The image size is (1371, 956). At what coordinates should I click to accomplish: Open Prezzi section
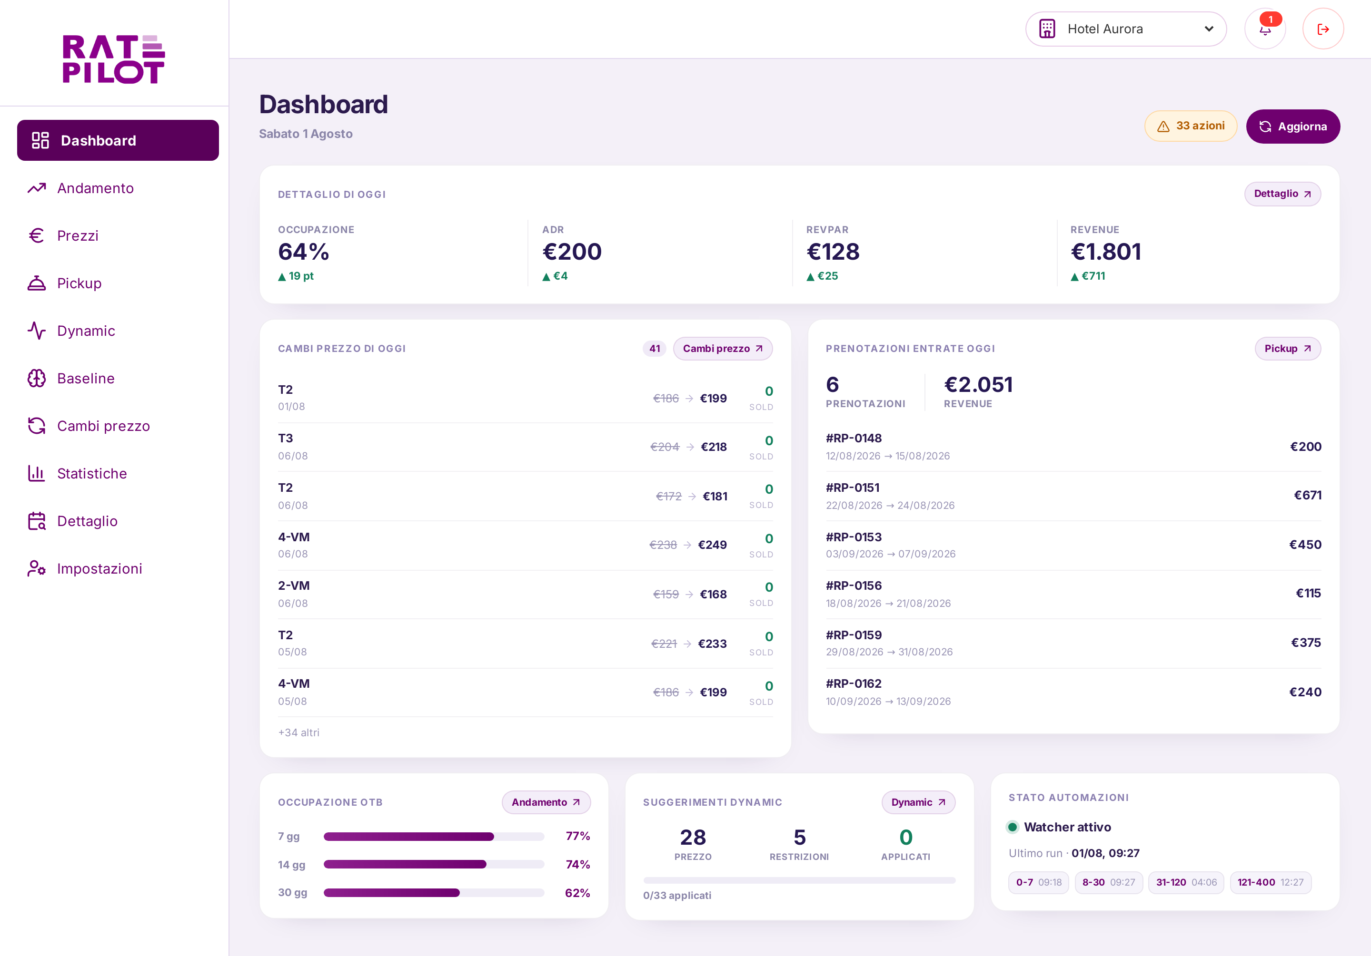point(118,236)
